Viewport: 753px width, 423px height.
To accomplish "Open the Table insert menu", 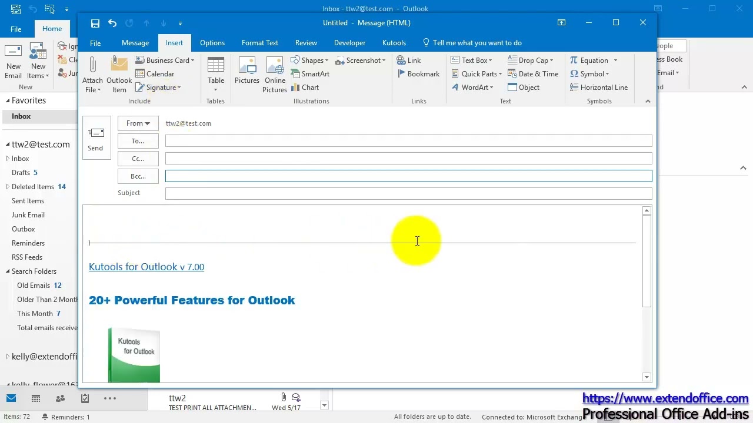I will pos(216,75).
